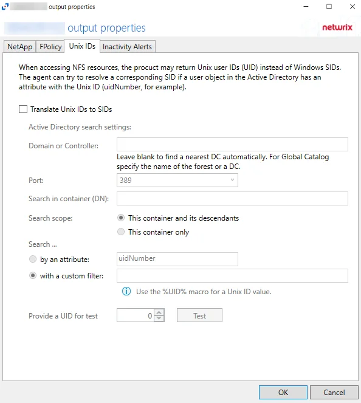Viewport: 361px width, 403px height.
Task: Select This container only scope
Action: coord(121,232)
